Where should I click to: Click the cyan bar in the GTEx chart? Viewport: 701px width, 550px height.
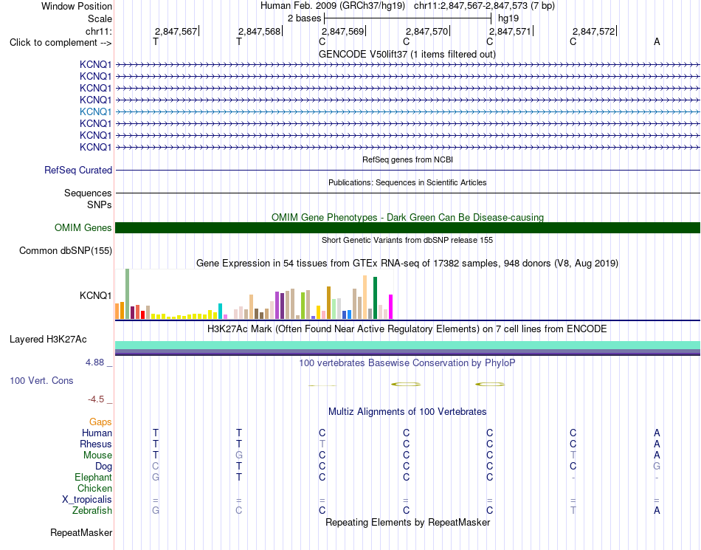pyautogui.click(x=220, y=312)
